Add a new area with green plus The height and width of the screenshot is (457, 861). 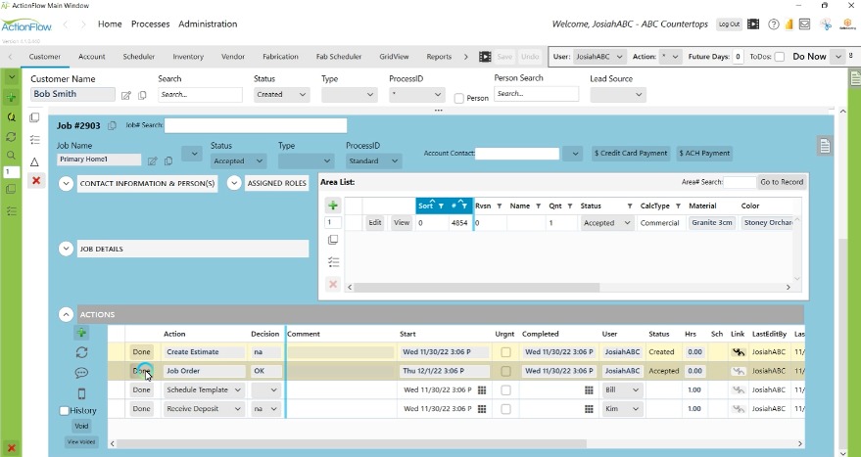pos(333,206)
